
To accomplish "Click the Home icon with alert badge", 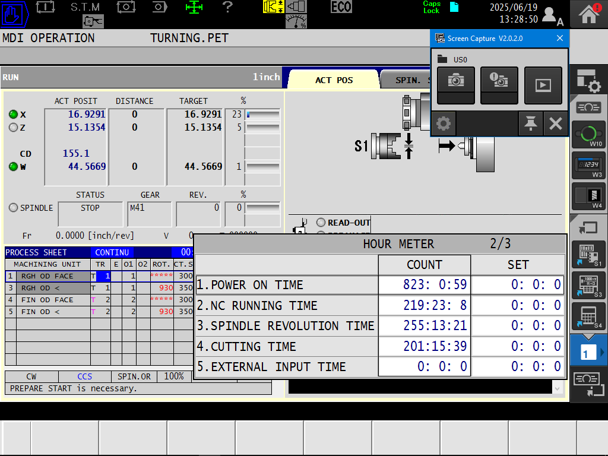I will pos(588,14).
